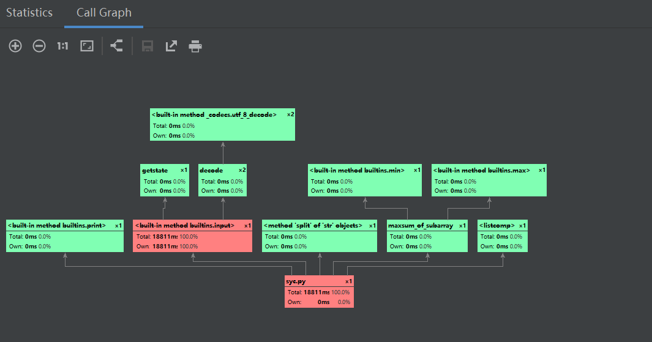Select the builtins.min method node
The image size is (652, 342).
point(365,180)
